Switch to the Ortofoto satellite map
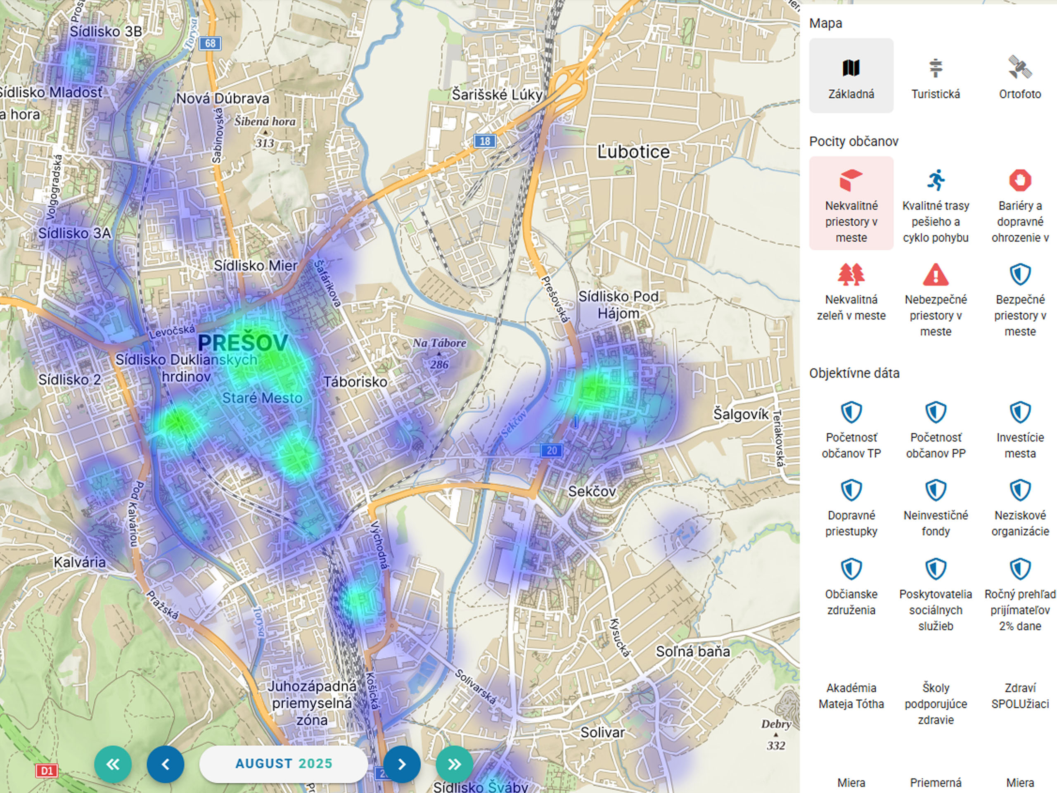 click(x=1020, y=76)
